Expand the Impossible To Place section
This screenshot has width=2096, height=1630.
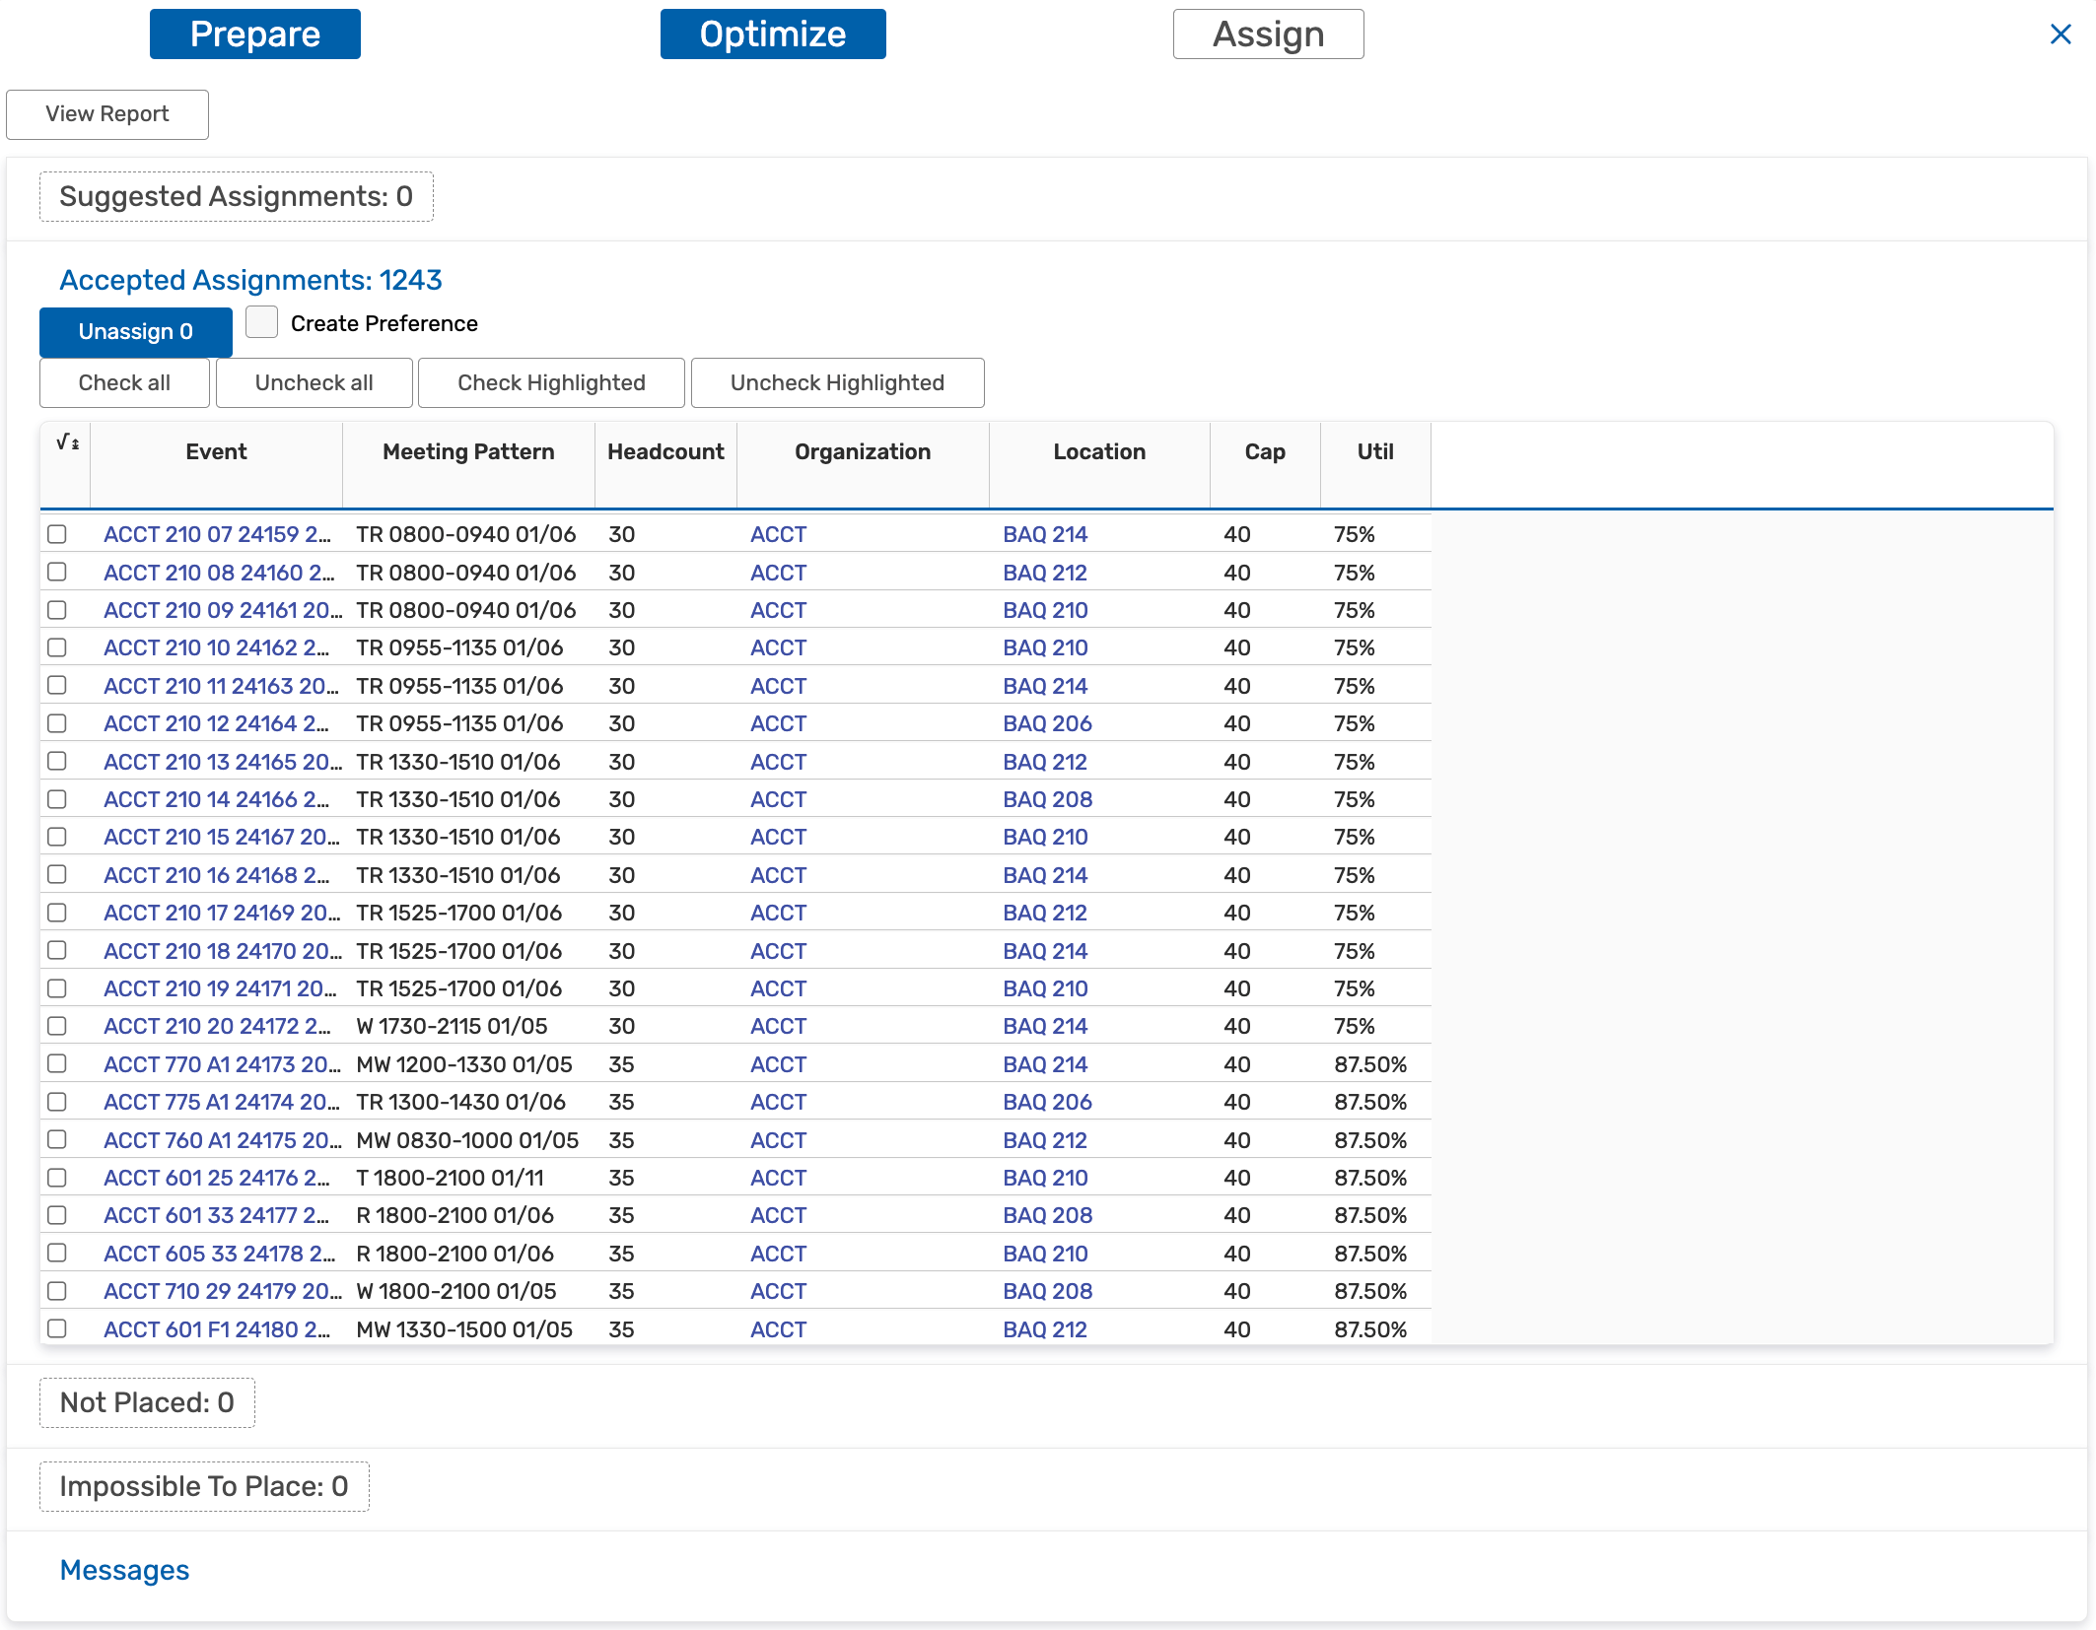204,1486
